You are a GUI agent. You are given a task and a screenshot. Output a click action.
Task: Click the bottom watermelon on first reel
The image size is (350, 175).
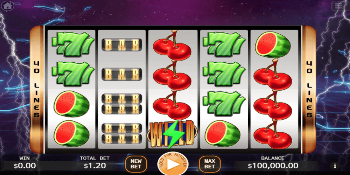pos(71,133)
